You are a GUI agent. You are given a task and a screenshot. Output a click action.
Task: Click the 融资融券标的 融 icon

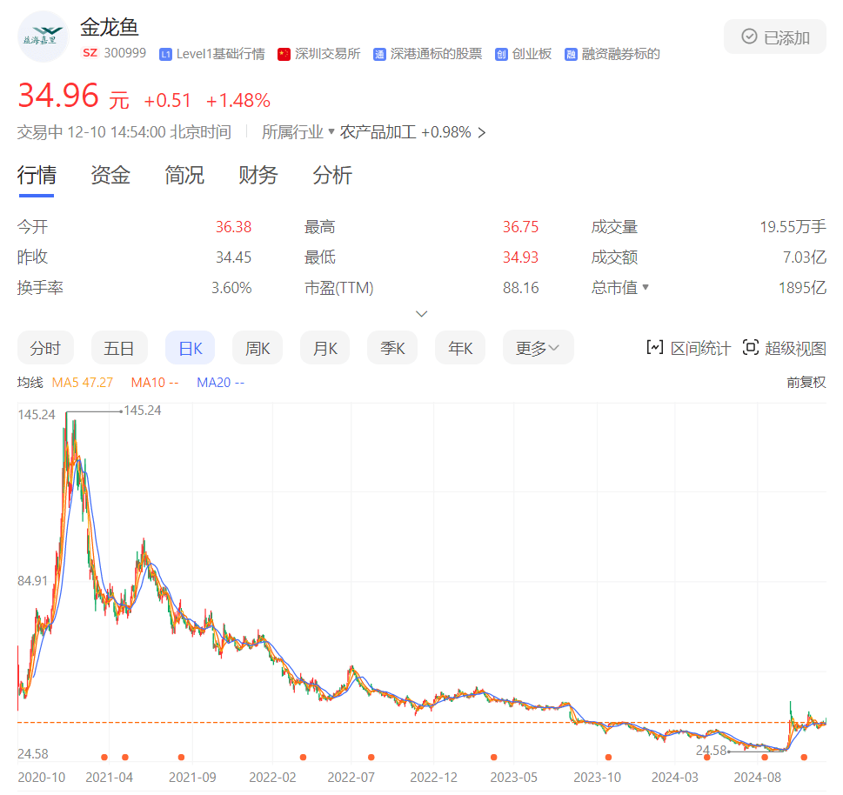(571, 54)
